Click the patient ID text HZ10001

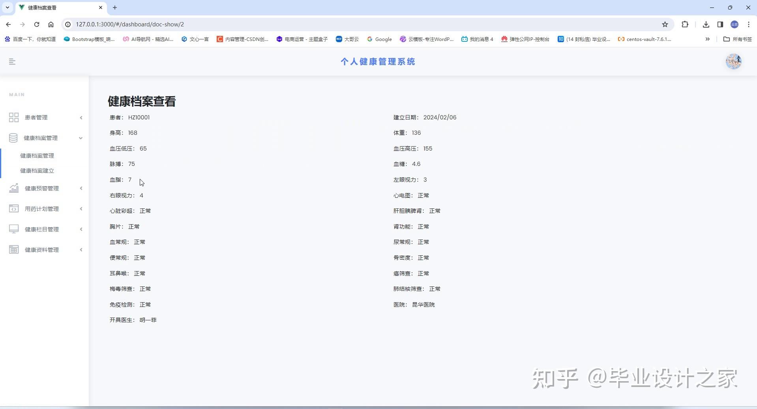[139, 117]
